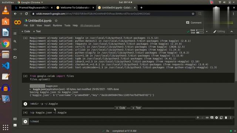This screenshot has width=237, height=133.
Task: Click the RAM Disk usage indicator
Action: click(197, 31)
